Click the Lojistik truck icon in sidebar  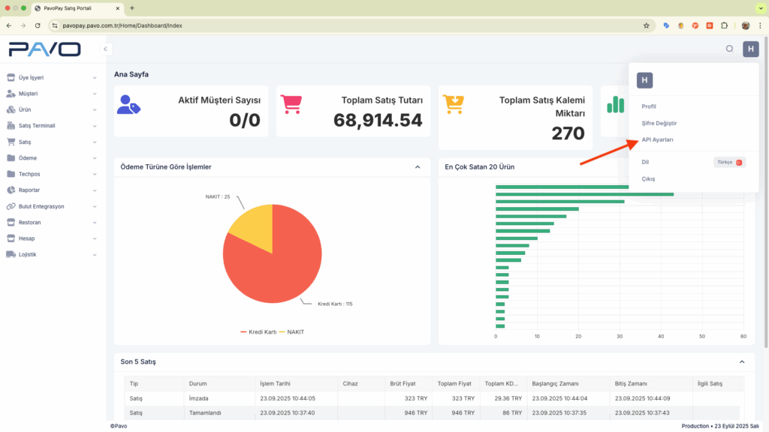pos(11,254)
